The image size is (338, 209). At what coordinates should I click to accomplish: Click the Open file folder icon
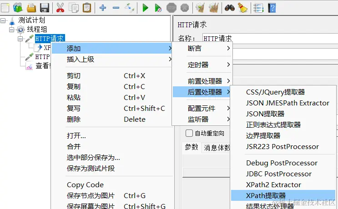(31, 8)
